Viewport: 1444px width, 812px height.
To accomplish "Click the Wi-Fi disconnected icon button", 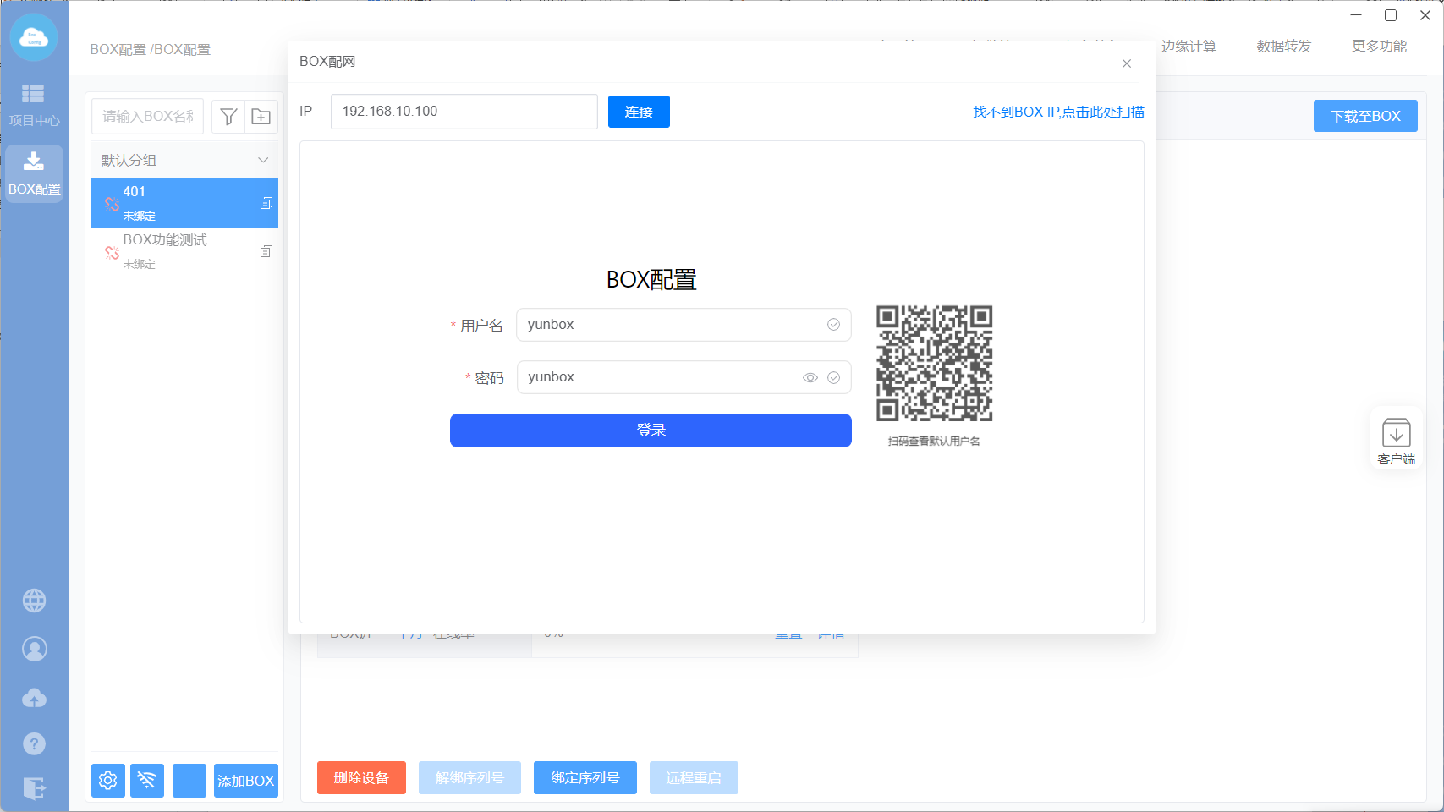I will pos(147,780).
